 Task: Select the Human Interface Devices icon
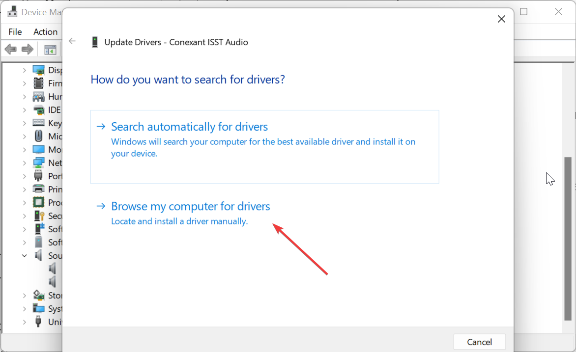(x=38, y=97)
